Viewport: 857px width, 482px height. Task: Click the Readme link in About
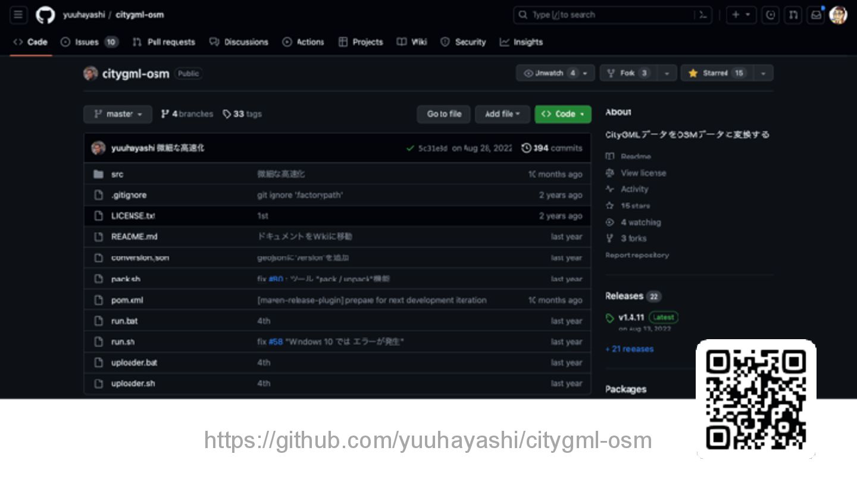click(628, 157)
